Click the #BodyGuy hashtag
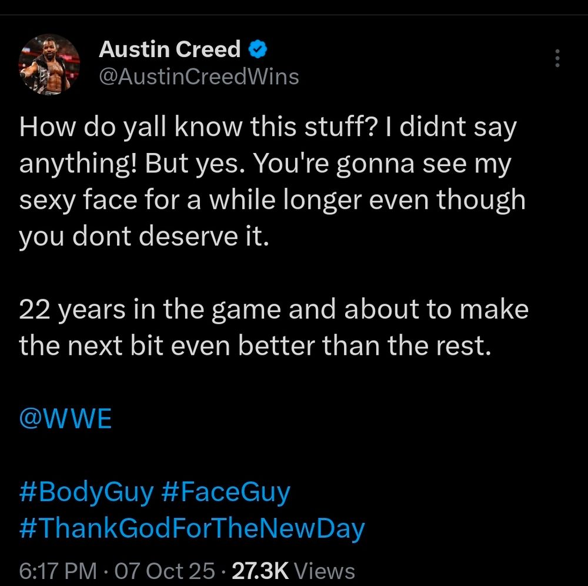The height and width of the screenshot is (586, 588). 86,492
